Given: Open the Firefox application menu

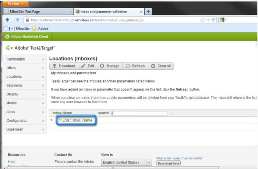Looking at the screenshot, I should (15, 4).
